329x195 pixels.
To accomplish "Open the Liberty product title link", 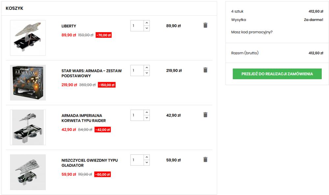I will [69, 26].
